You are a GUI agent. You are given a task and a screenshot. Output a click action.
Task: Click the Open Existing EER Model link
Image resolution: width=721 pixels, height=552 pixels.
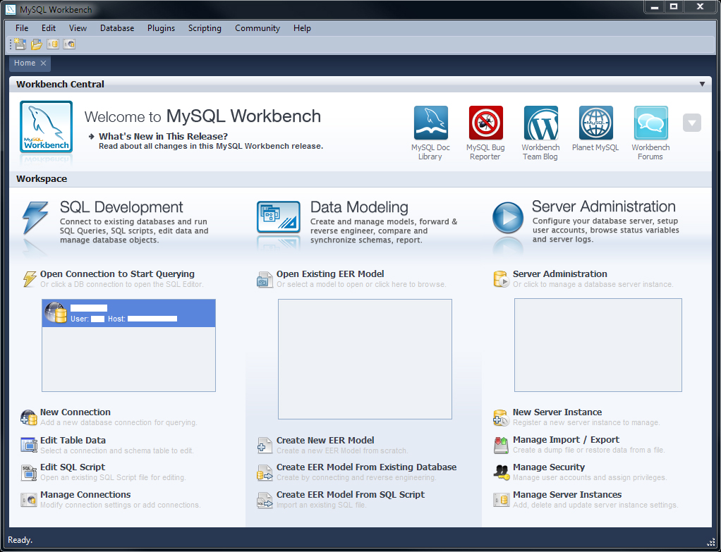pos(330,274)
